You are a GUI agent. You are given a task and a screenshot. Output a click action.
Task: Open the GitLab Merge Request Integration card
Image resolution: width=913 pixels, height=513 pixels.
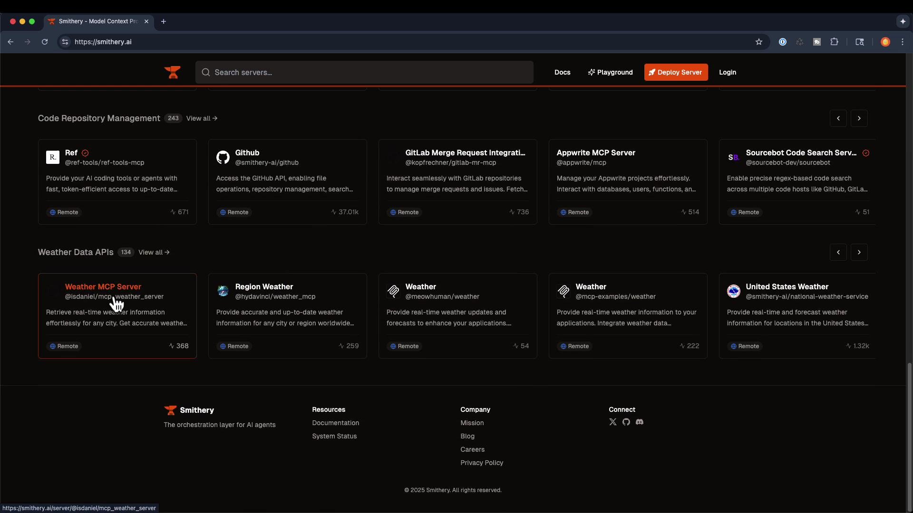457,182
